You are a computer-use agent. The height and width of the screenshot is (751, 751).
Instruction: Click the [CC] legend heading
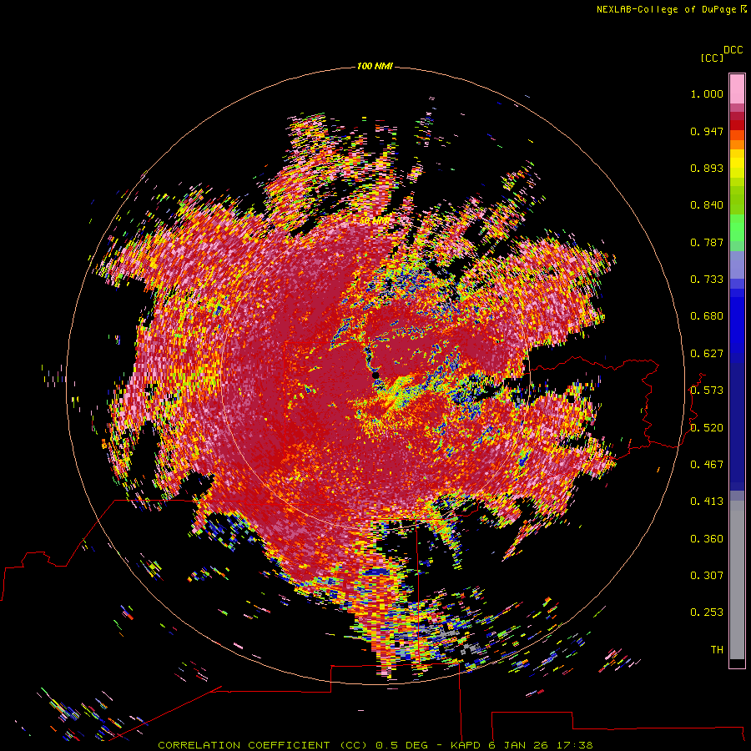(712, 58)
